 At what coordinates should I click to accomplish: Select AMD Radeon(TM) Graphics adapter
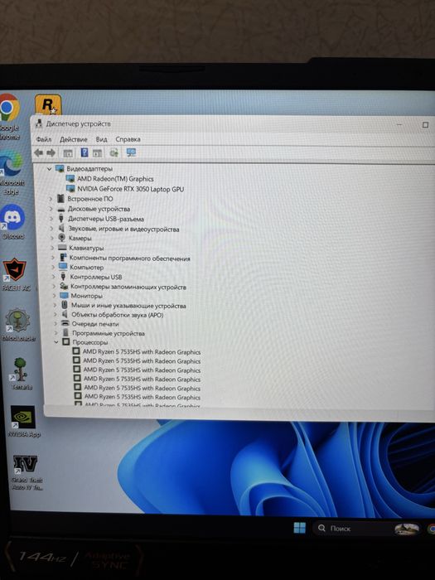115,179
